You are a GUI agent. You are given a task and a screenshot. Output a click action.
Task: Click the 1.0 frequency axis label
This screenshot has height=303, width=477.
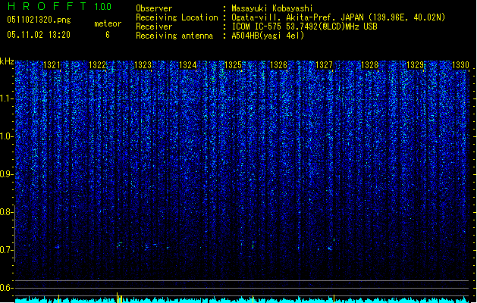pos(7,136)
